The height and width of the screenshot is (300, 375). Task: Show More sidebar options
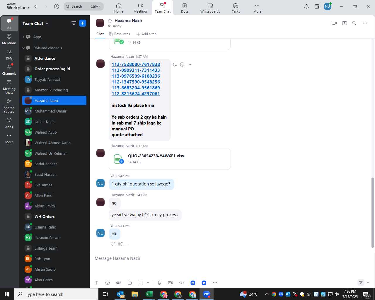9,138
